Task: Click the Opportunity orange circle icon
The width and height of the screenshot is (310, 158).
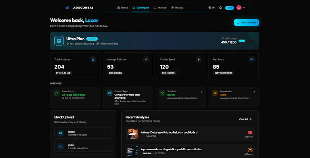Action: 215,93
